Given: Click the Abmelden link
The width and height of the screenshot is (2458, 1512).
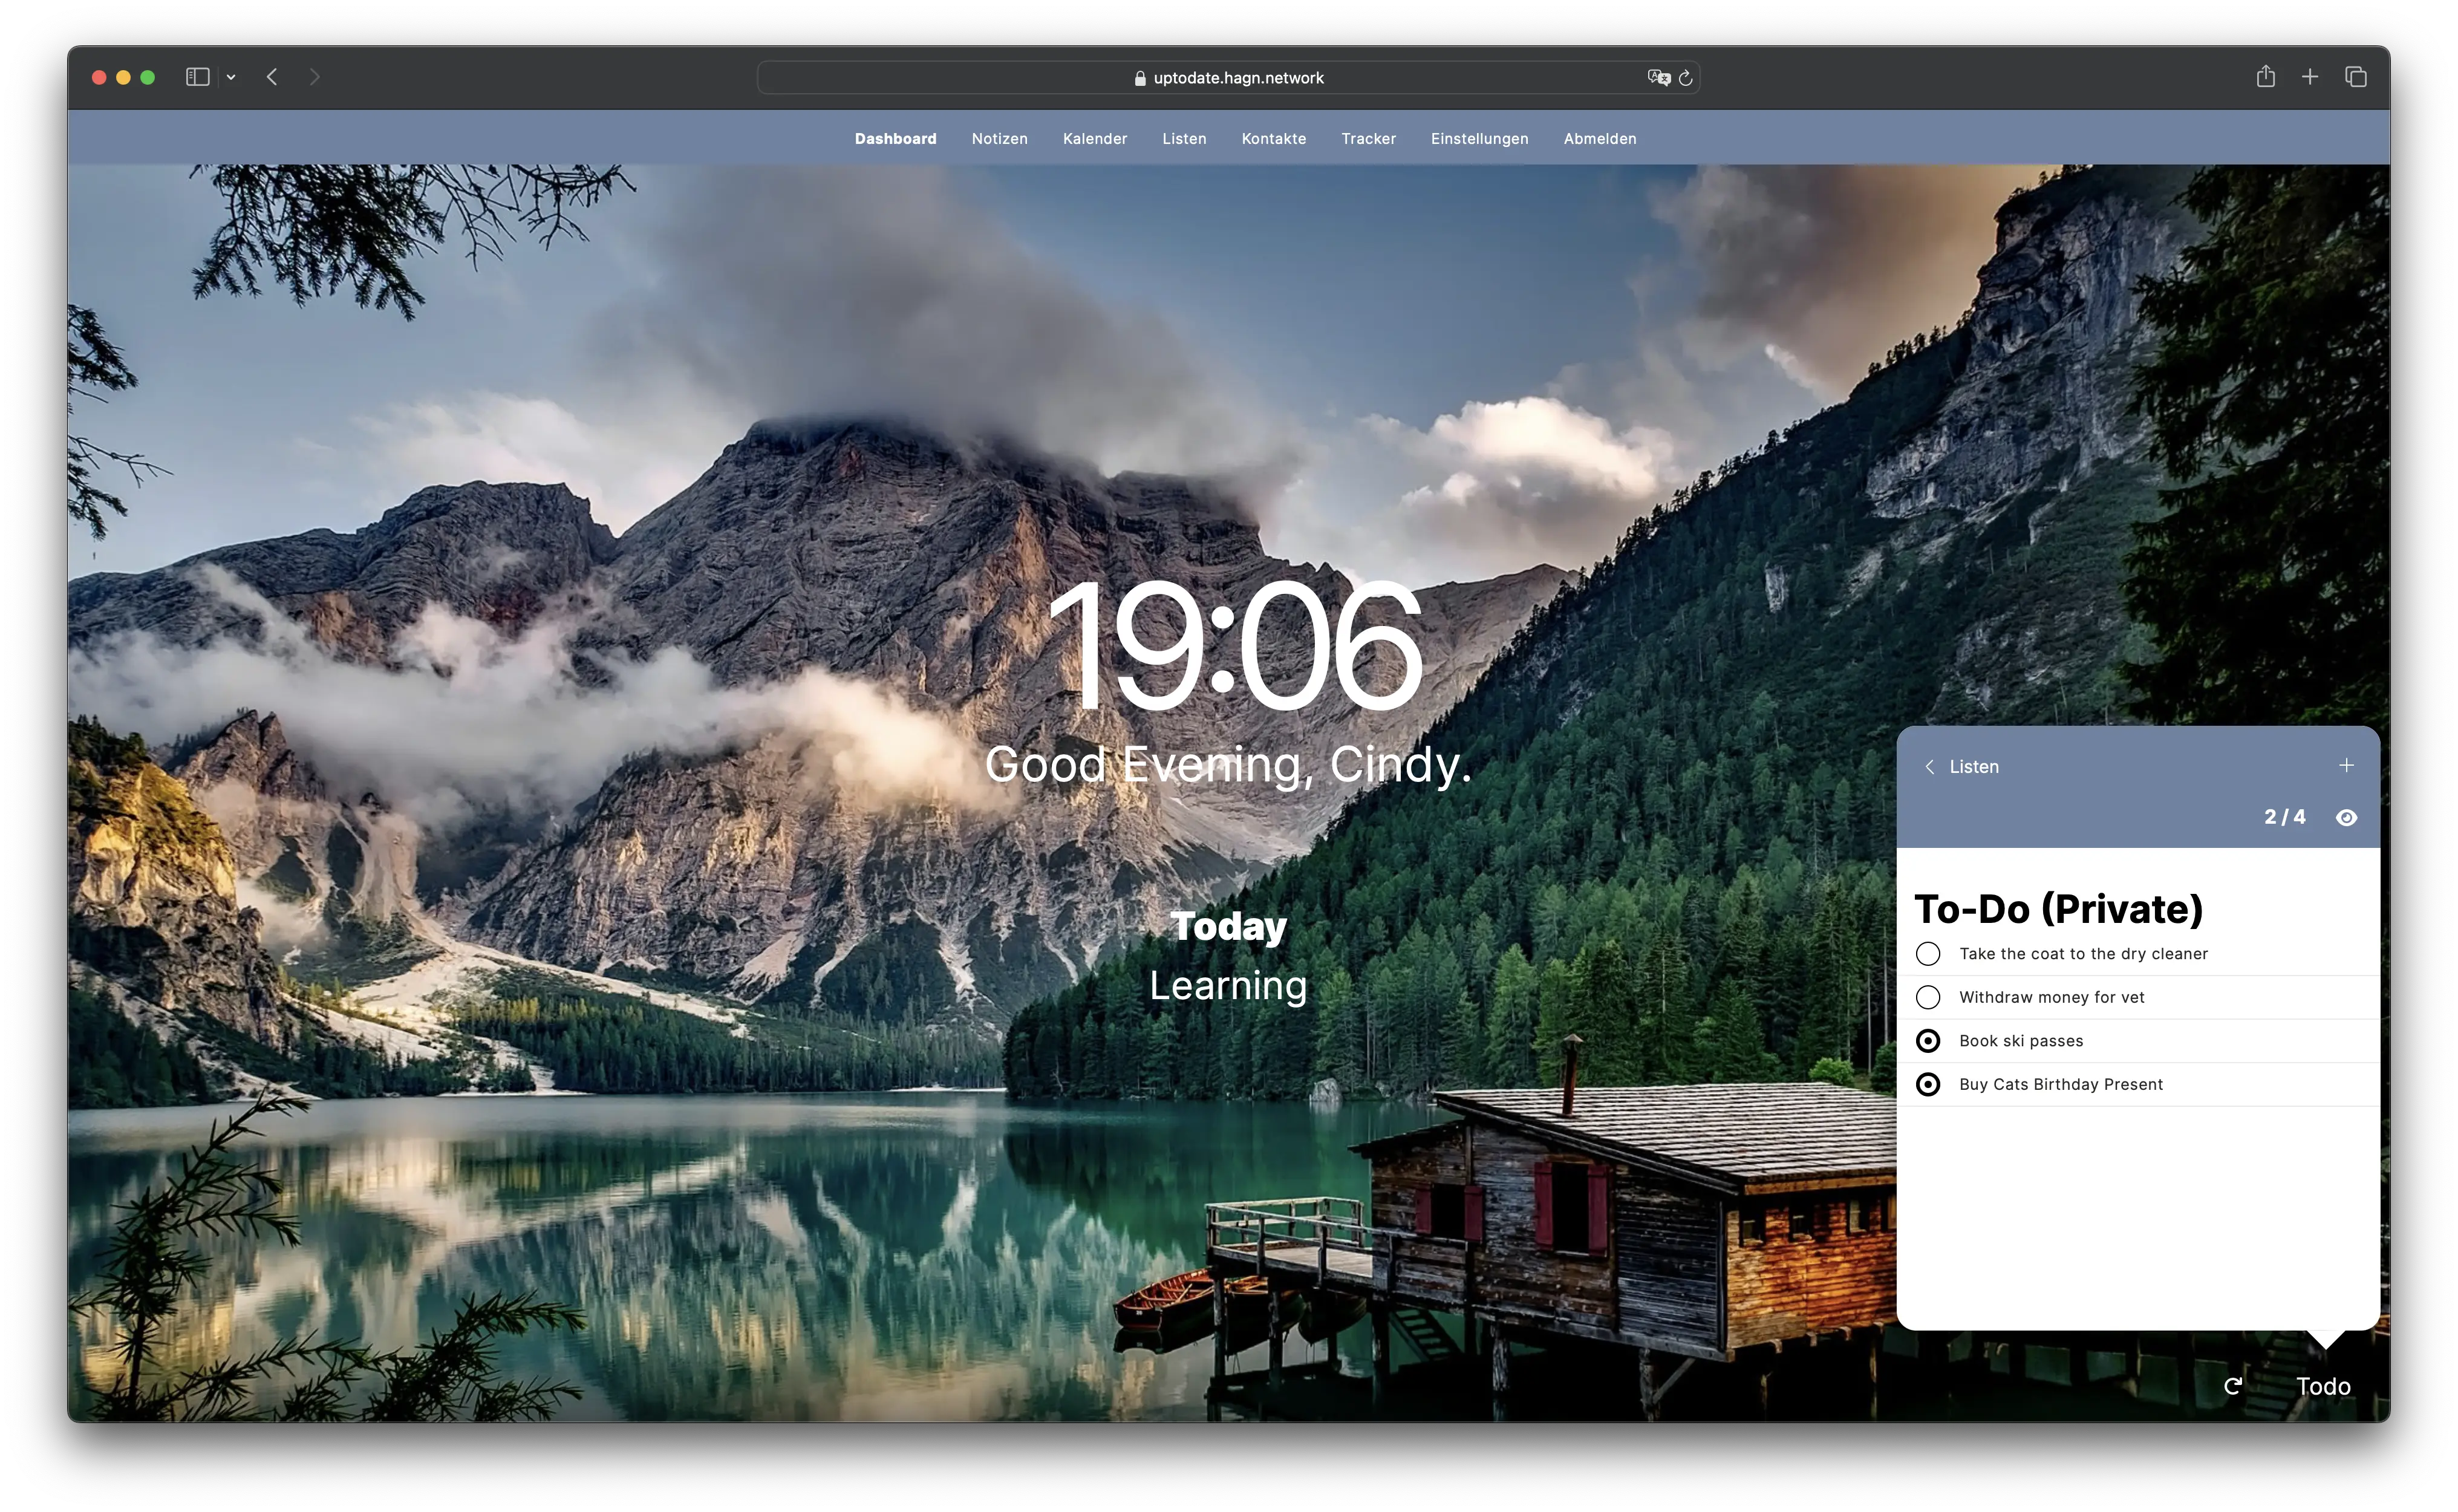Looking at the screenshot, I should 1599,139.
